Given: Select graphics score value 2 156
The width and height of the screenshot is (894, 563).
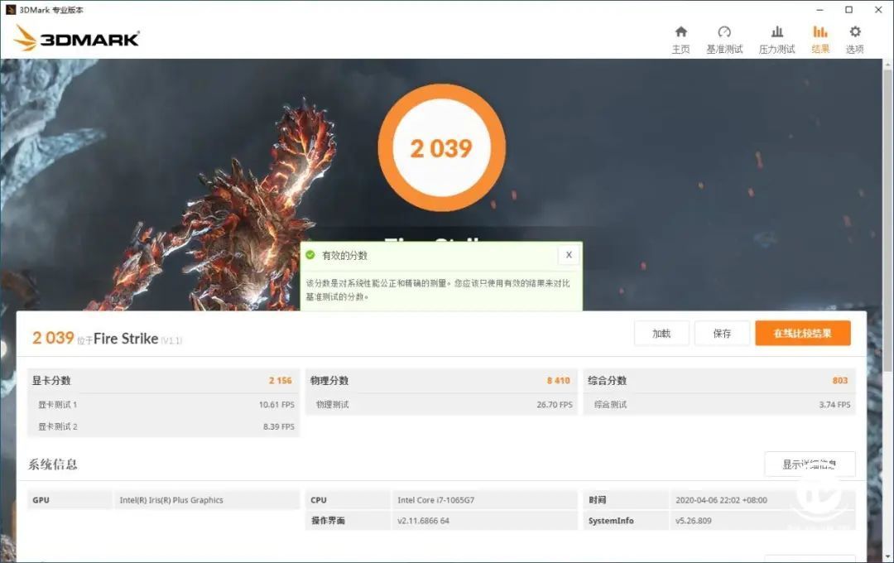Looking at the screenshot, I should tap(280, 381).
